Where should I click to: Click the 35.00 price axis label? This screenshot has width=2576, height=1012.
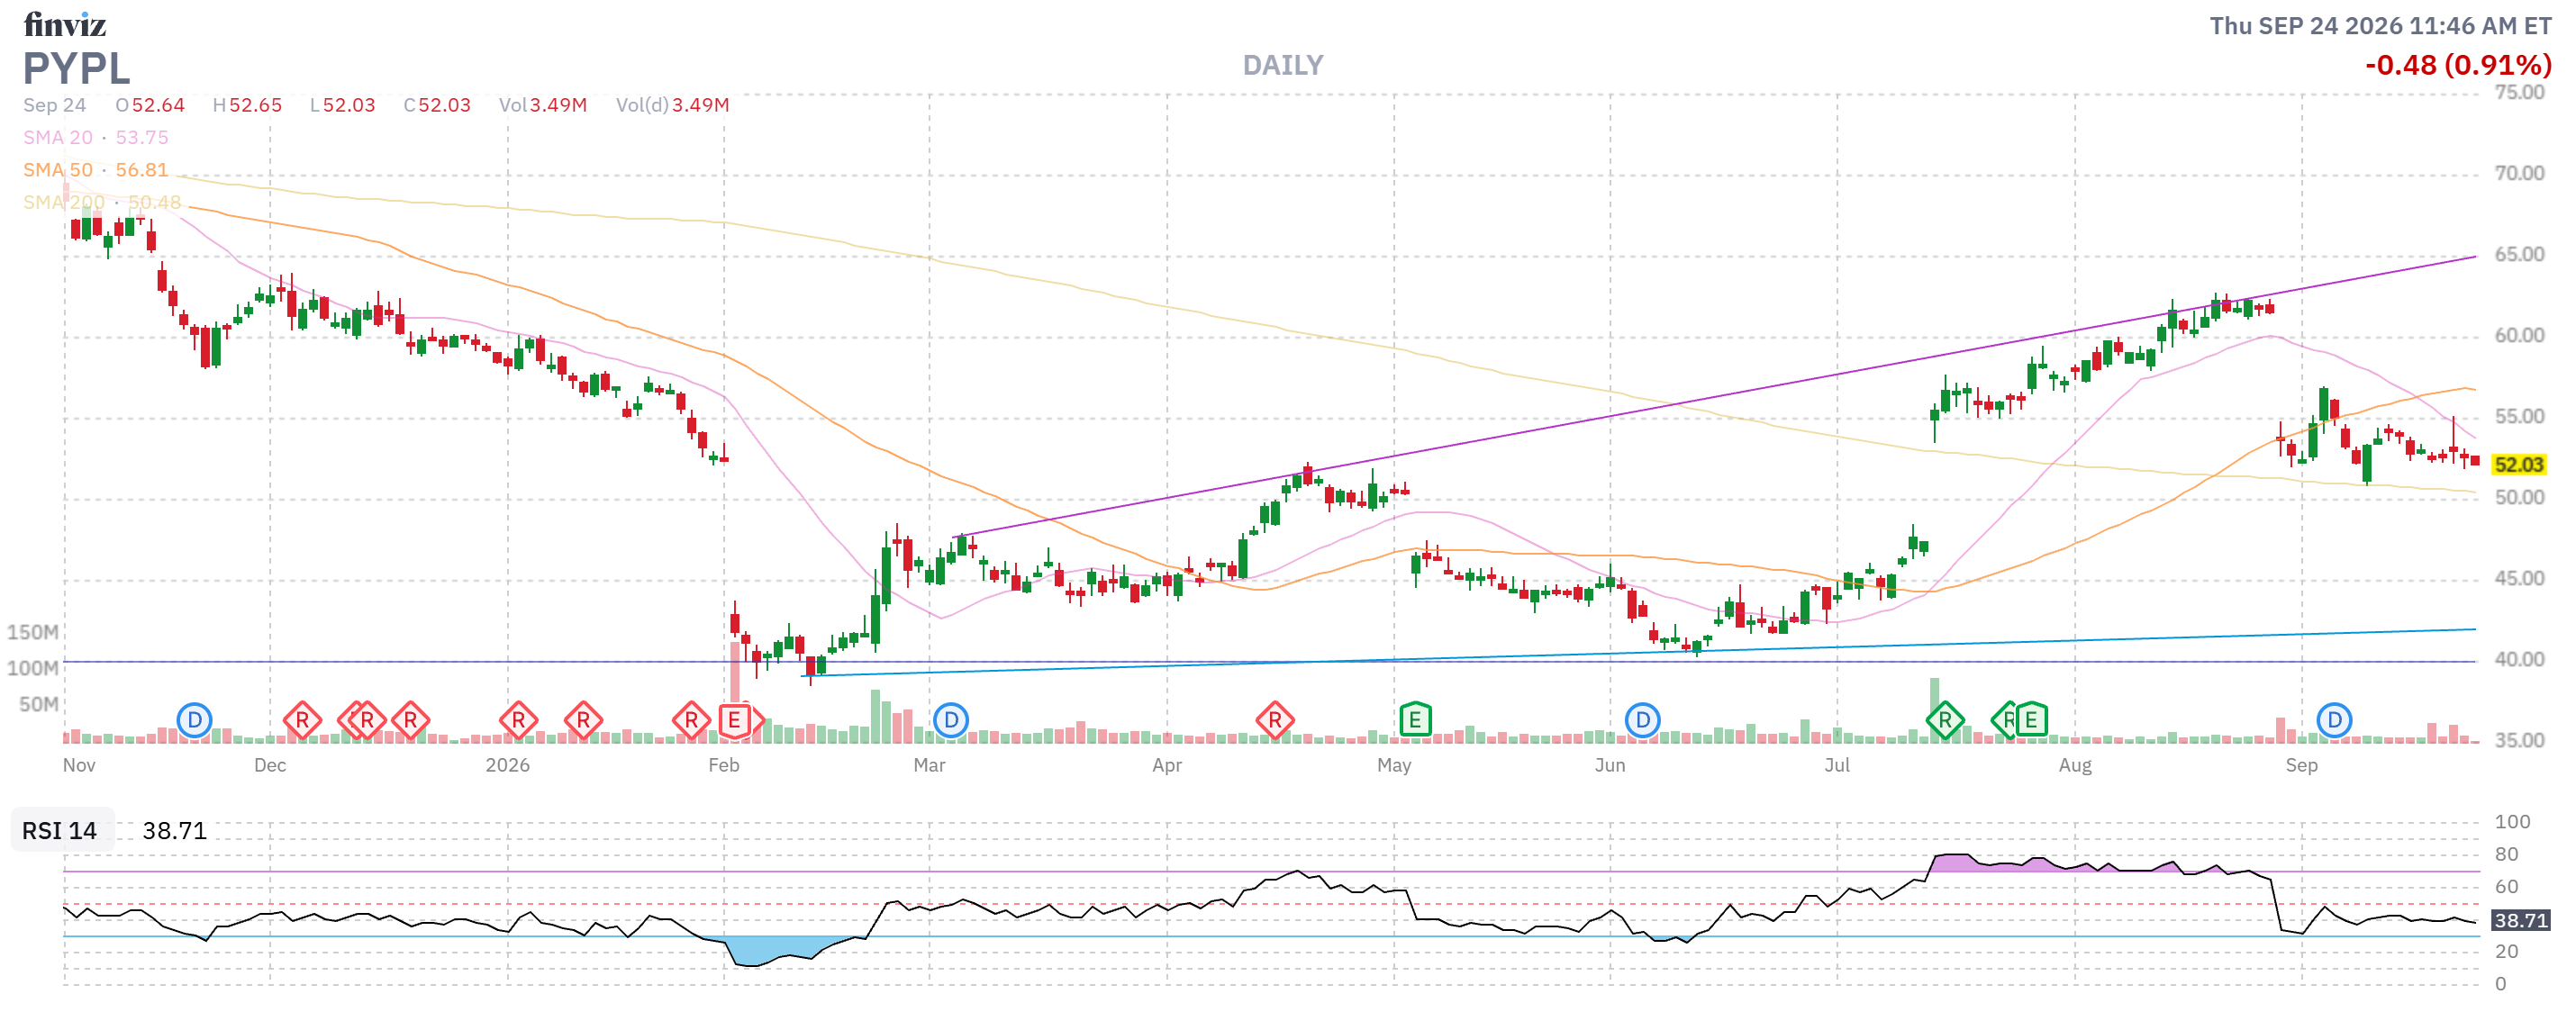click(x=2519, y=740)
